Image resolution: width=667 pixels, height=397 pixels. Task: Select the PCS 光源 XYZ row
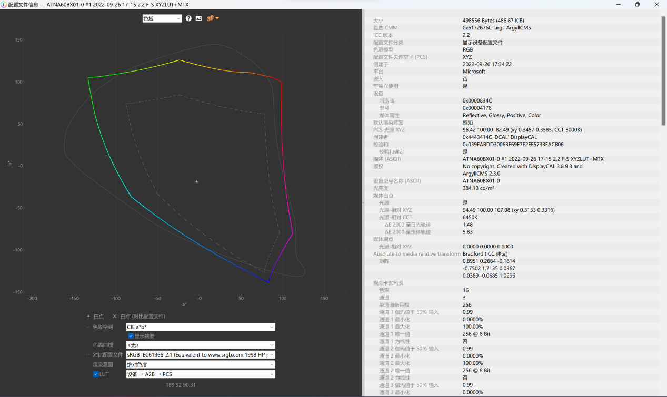[512, 130]
